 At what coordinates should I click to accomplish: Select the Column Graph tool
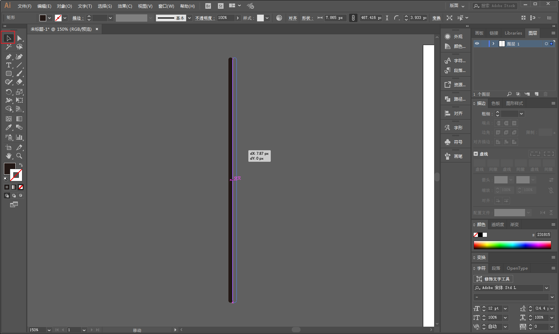point(19,137)
